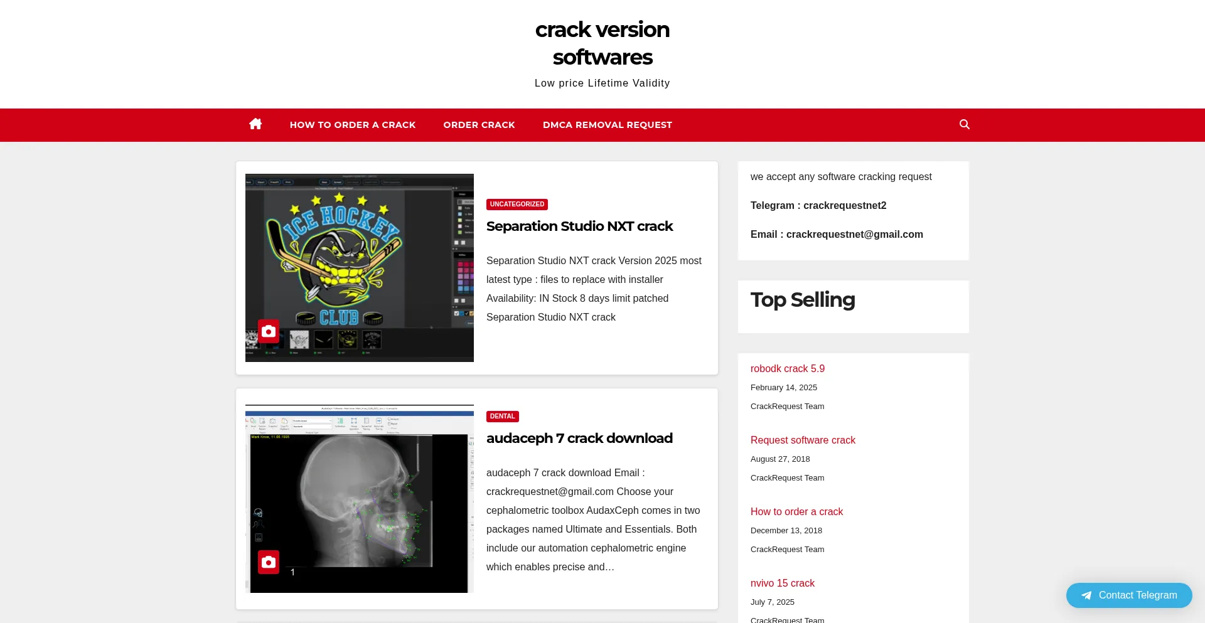Open the Separation Studio NXT crack post title
Viewport: 1205px width, 623px height.
pos(579,226)
